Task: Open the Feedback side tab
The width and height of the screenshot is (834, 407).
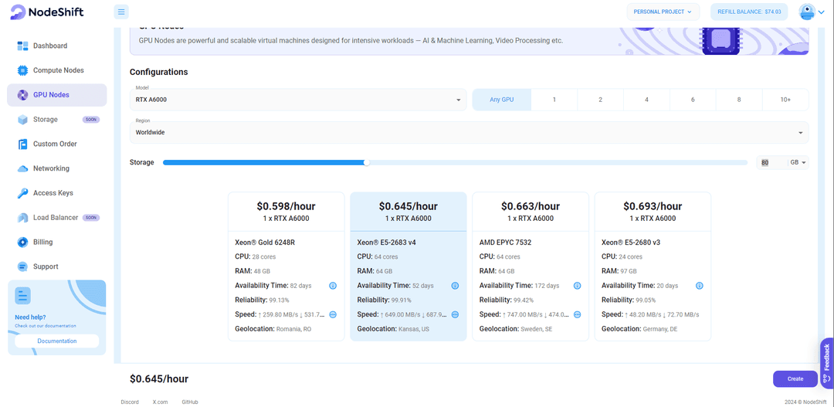Action: pos(826,363)
